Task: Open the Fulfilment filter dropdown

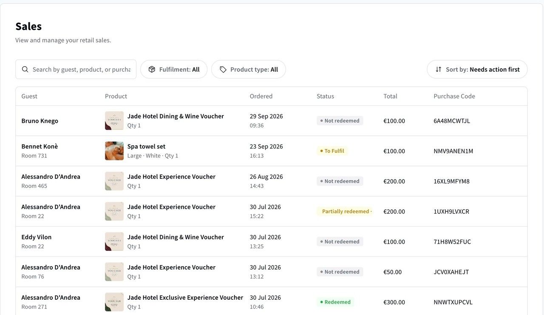Action: 174,69
